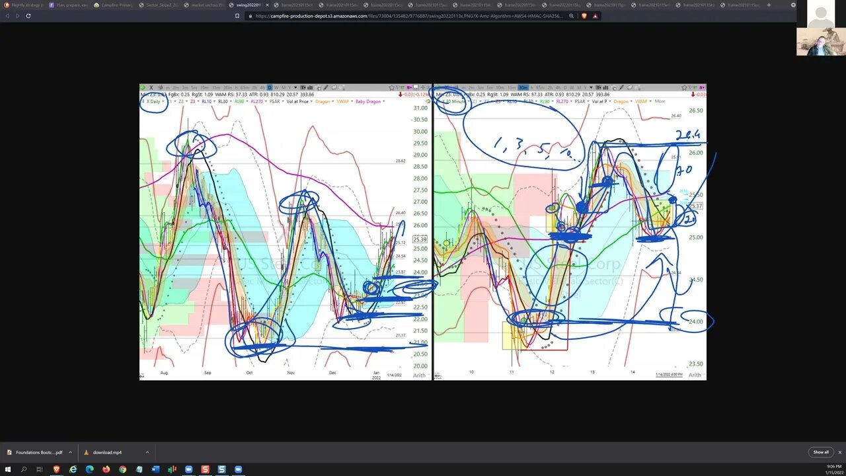Image resolution: width=846 pixels, height=476 pixels.
Task: Open Google Chrome from taskbar
Action: [122, 469]
